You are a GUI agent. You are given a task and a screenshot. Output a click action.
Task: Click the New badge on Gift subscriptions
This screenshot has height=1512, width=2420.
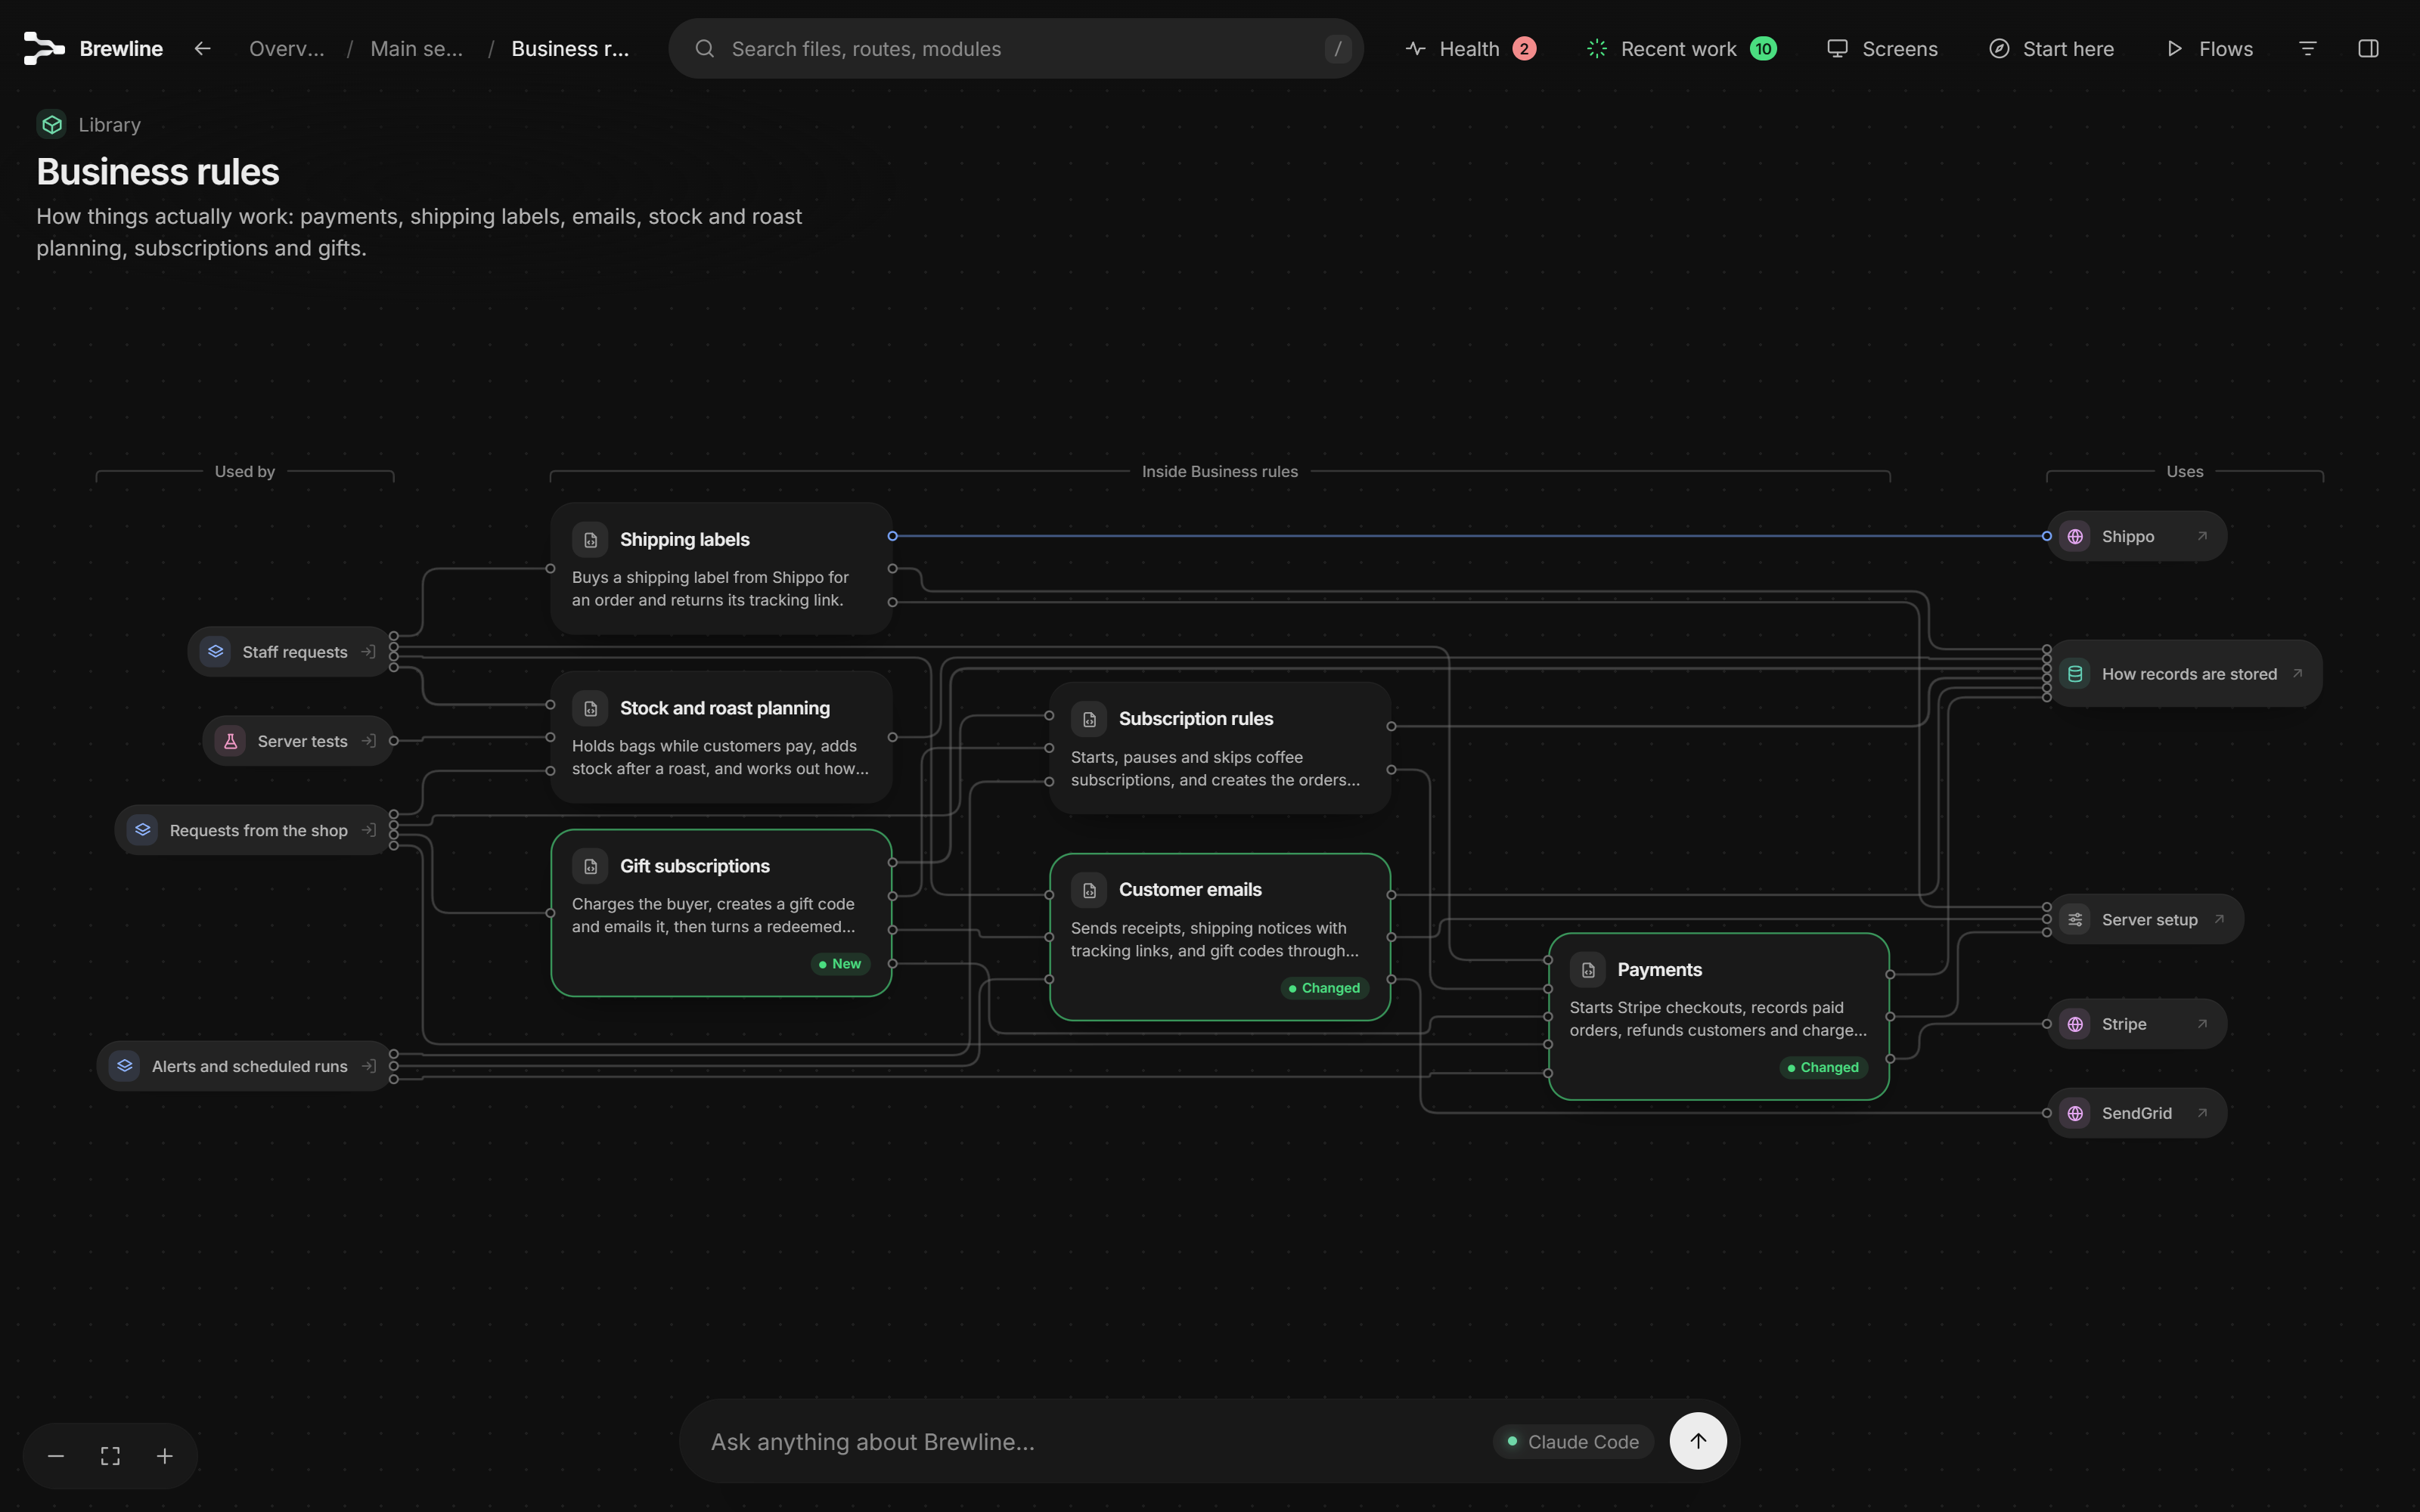pos(840,964)
